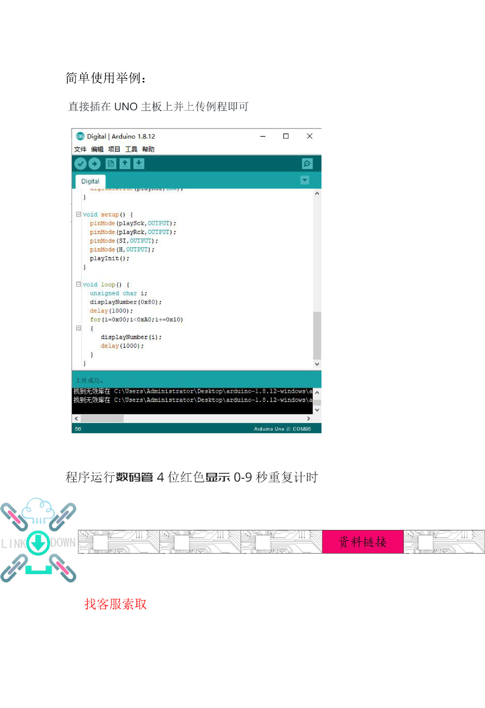
Task: Click 'pinMode(H,OUTPUT);' code line
Action: pos(122,250)
